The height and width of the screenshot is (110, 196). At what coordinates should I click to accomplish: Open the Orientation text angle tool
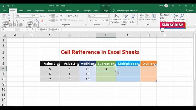point(61,16)
